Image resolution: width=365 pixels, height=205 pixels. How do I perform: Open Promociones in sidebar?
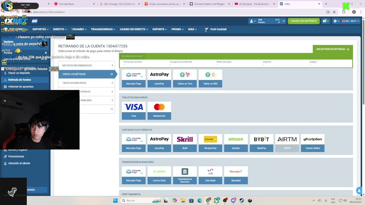[16, 157]
